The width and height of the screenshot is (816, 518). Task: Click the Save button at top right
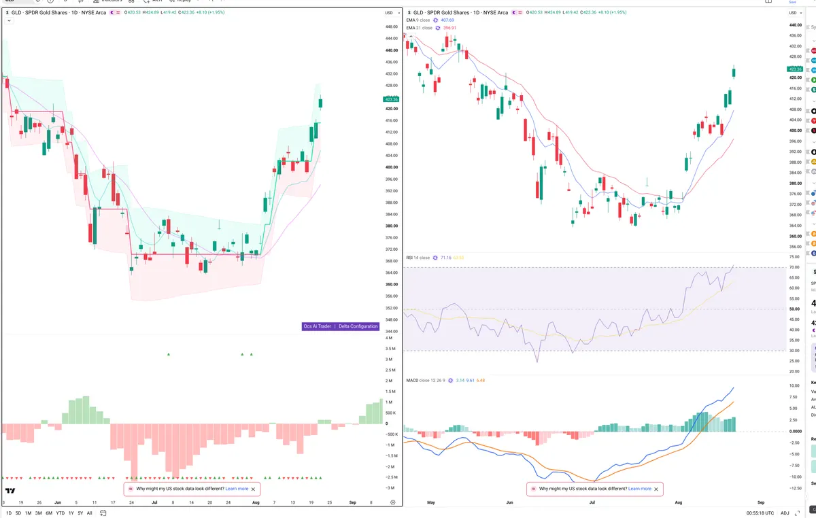(792, 2)
